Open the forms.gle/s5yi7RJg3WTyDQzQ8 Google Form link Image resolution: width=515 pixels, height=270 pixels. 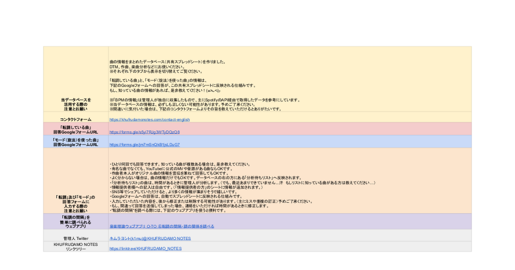[x=144, y=132]
